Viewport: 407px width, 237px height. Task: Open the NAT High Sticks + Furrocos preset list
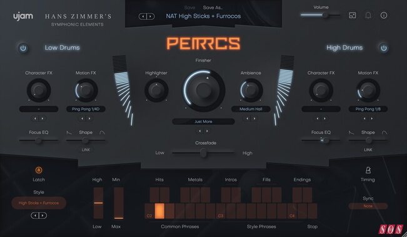click(203, 16)
